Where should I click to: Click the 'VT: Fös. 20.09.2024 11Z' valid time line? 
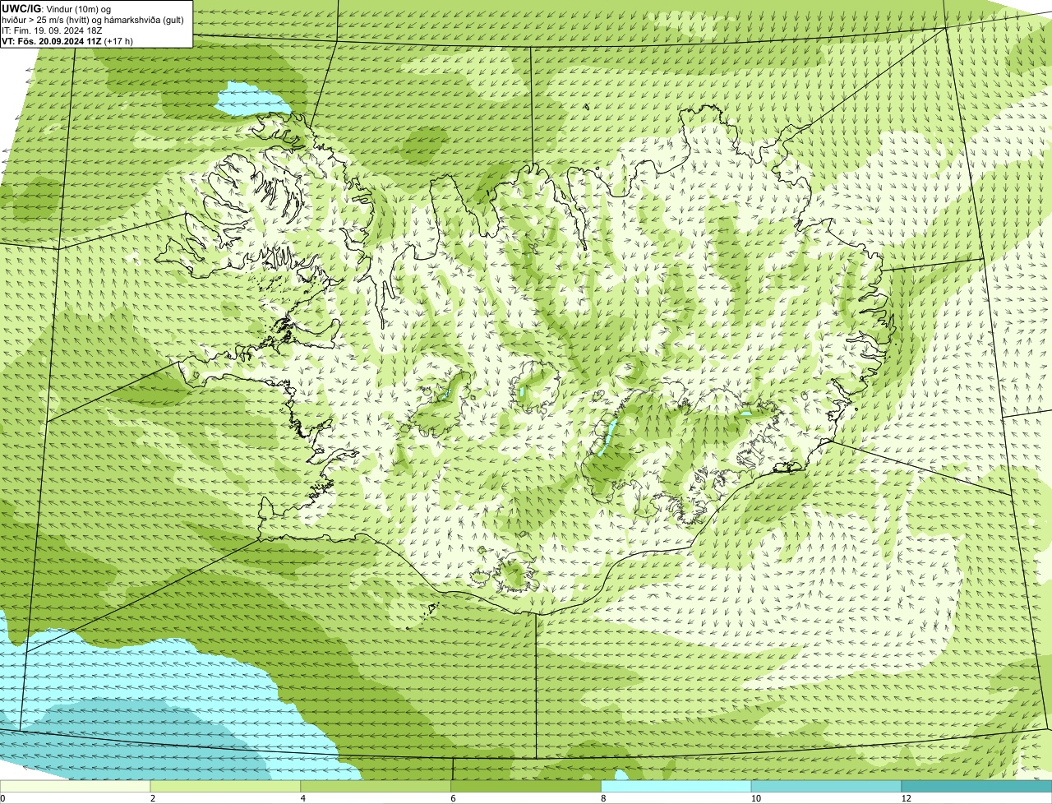(x=67, y=41)
